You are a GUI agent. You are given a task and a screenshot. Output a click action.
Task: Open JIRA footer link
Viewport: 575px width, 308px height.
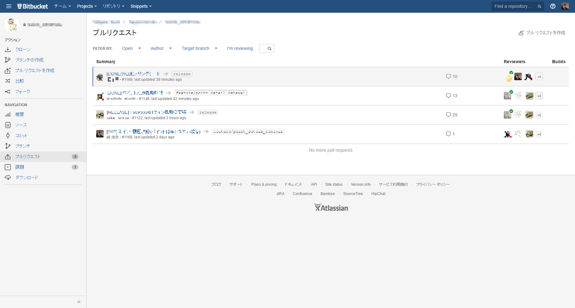pyautogui.click(x=280, y=194)
